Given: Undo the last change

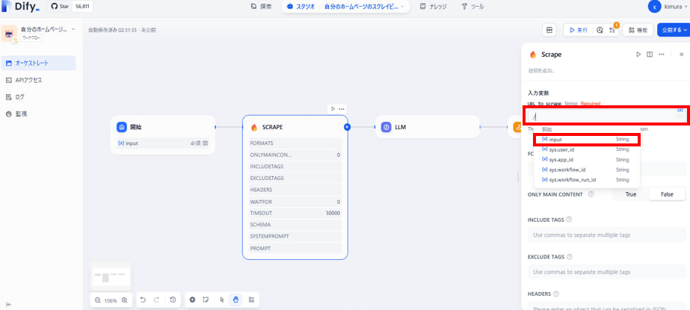Looking at the screenshot, I should pos(143,300).
